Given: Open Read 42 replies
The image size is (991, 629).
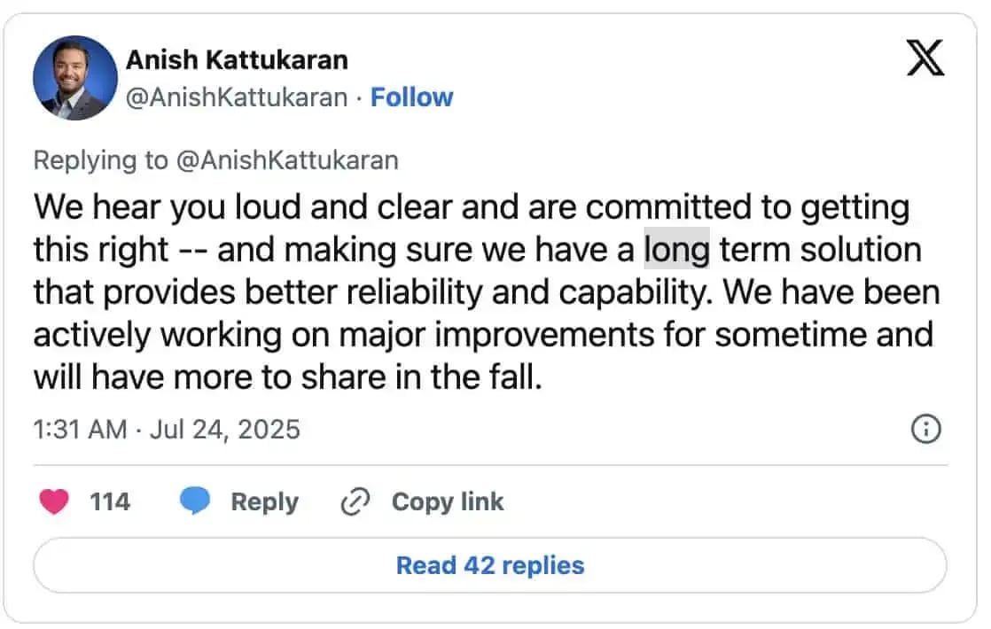Looking at the screenshot, I should (x=490, y=565).
